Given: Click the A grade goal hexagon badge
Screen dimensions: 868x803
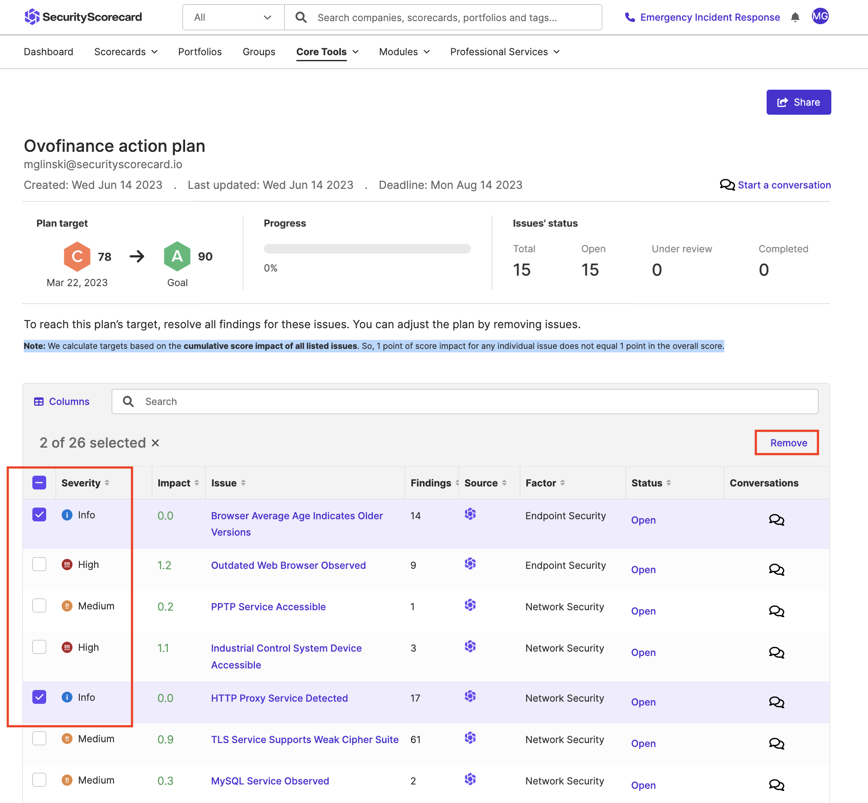Looking at the screenshot, I should click(177, 256).
